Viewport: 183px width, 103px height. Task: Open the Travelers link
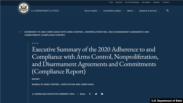point(166,2)
